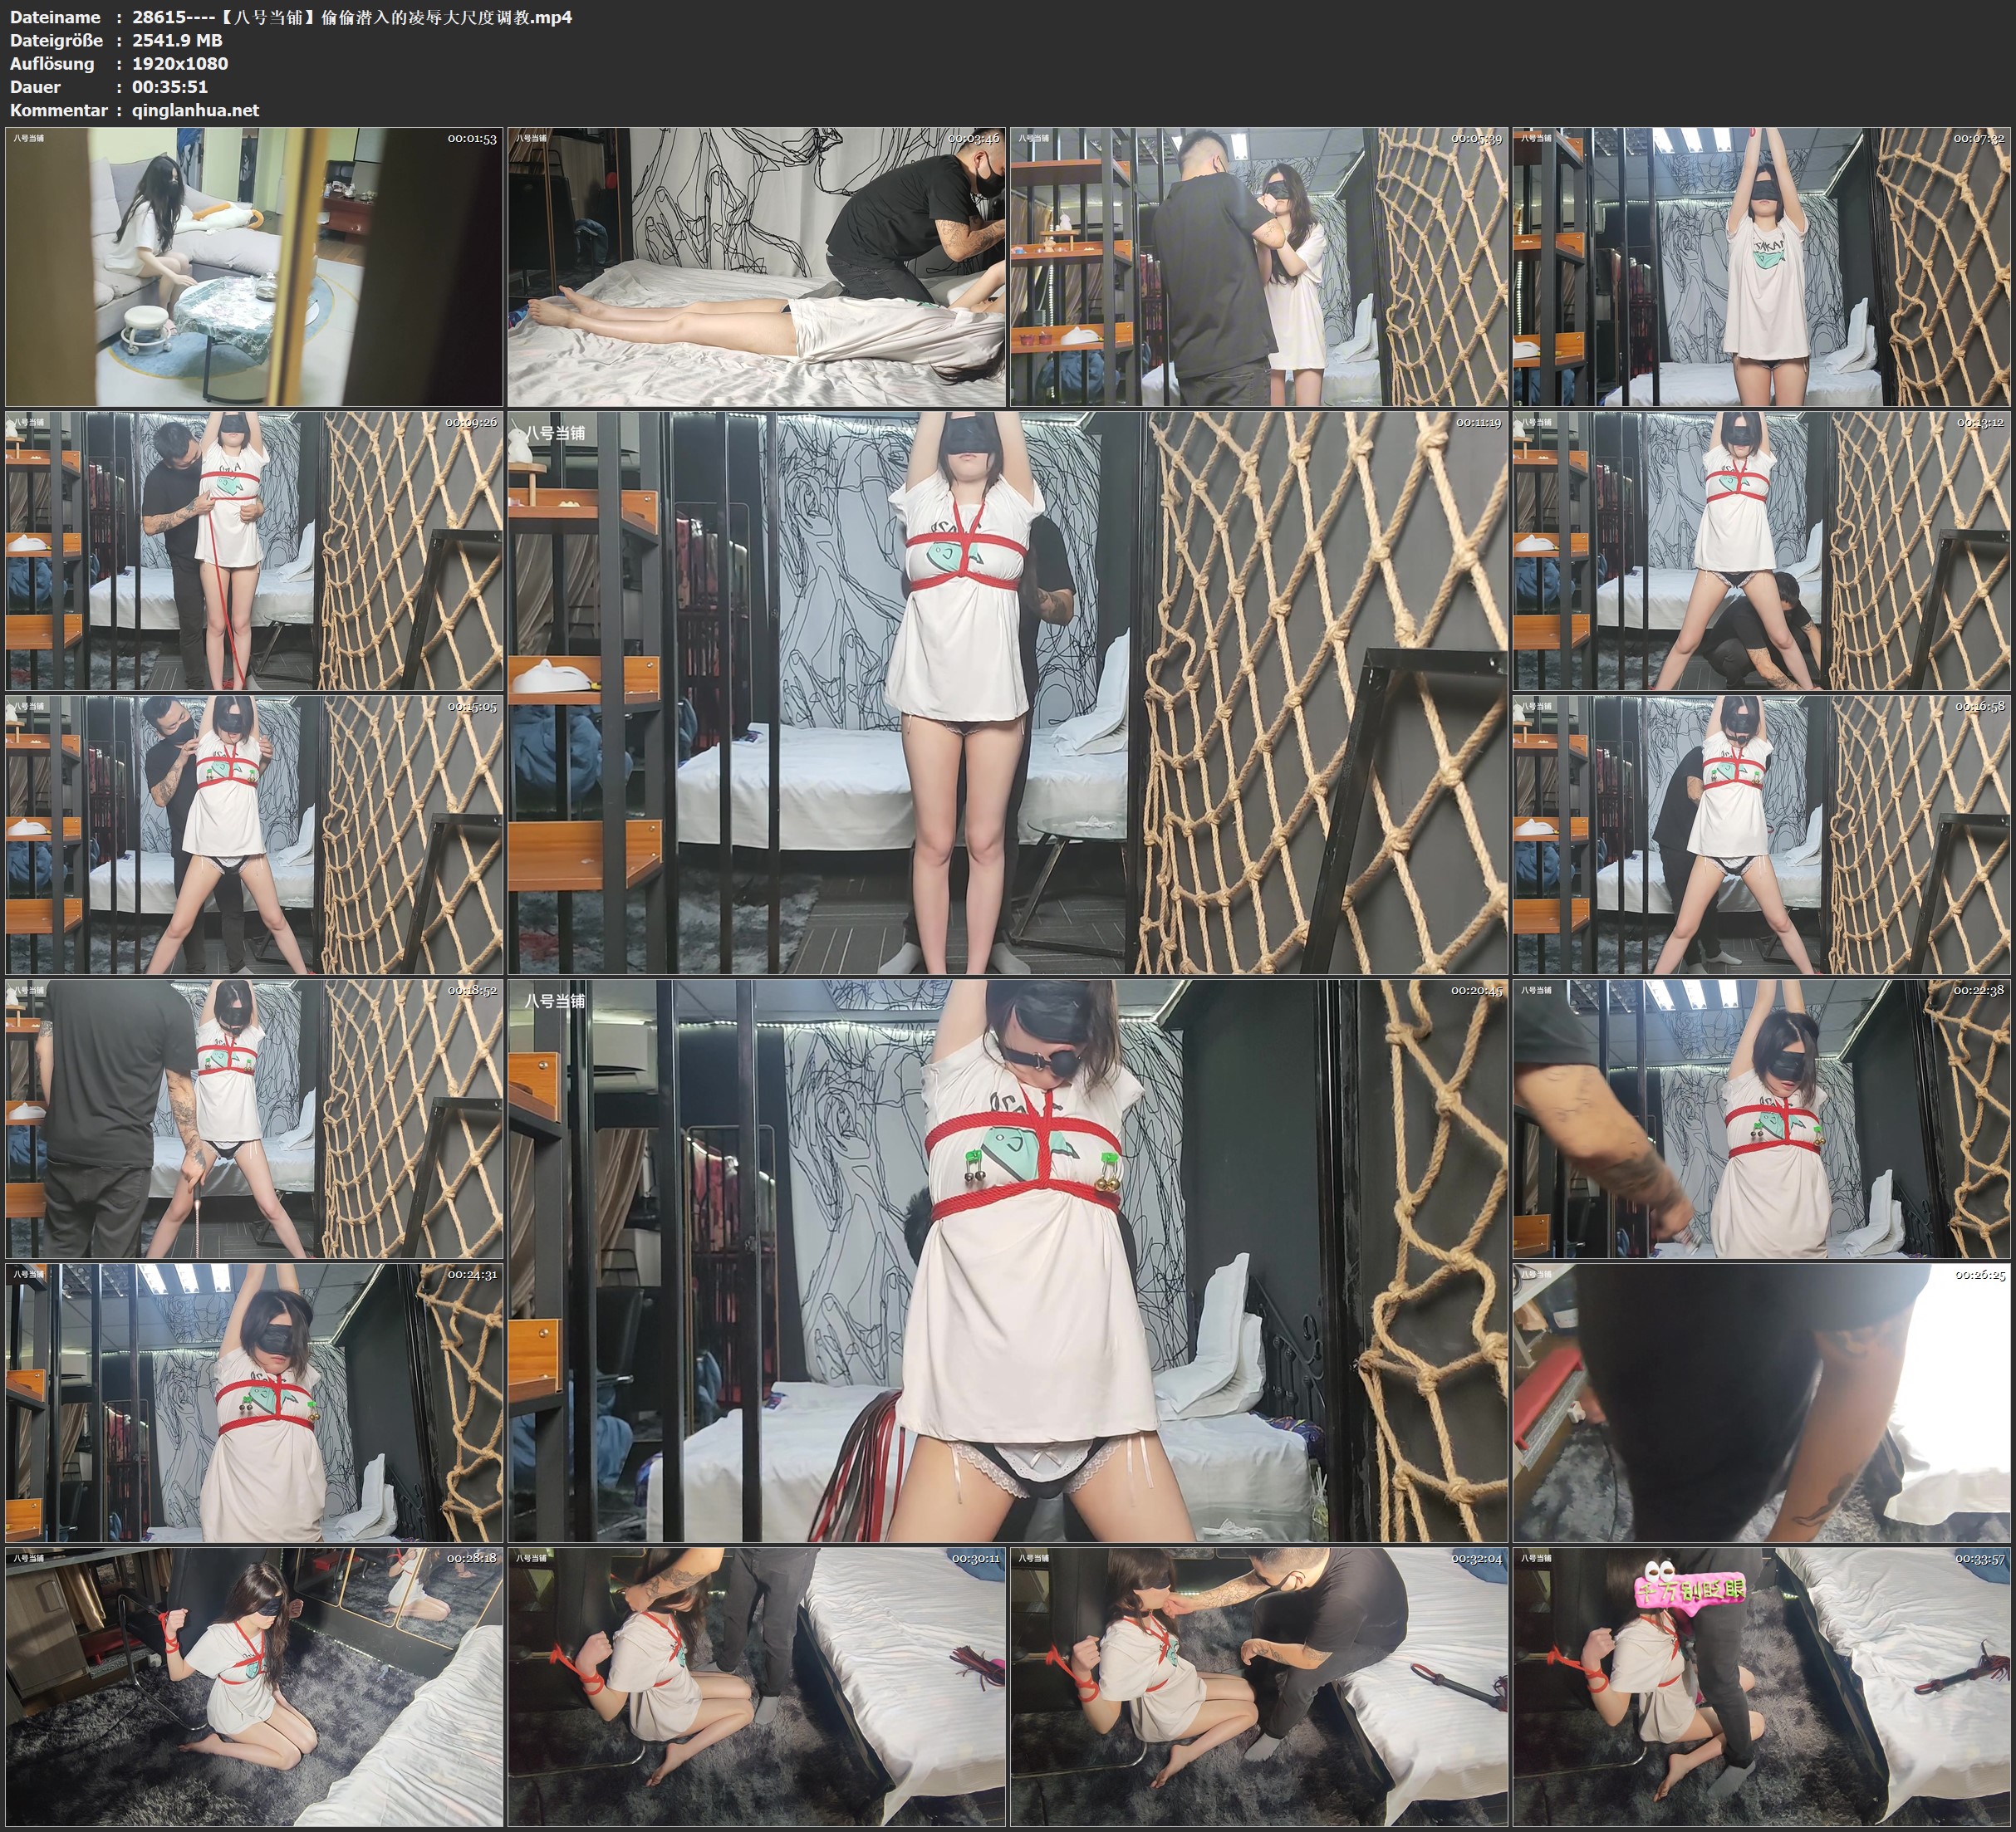Choose the frame stamped 00:30:11
The image size is (2016, 1832).
pos(756,1686)
